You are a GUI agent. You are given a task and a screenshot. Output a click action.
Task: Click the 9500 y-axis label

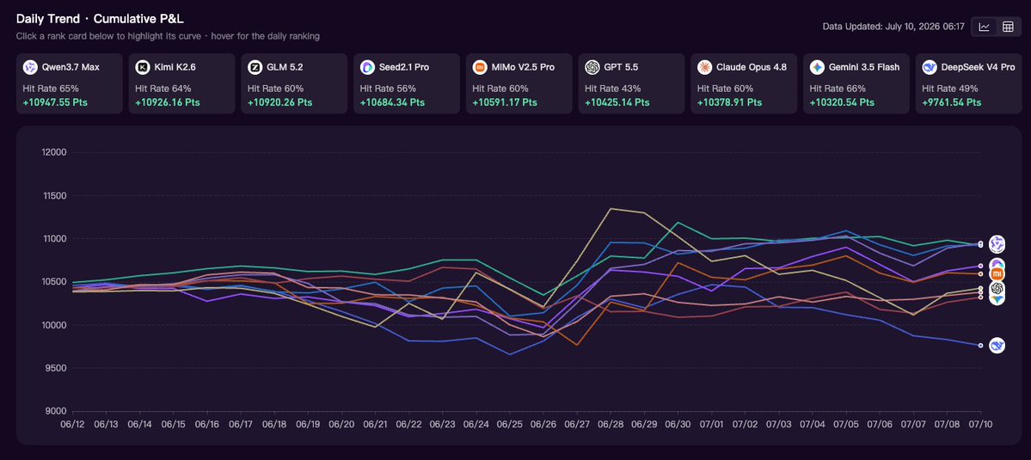[x=57, y=368]
